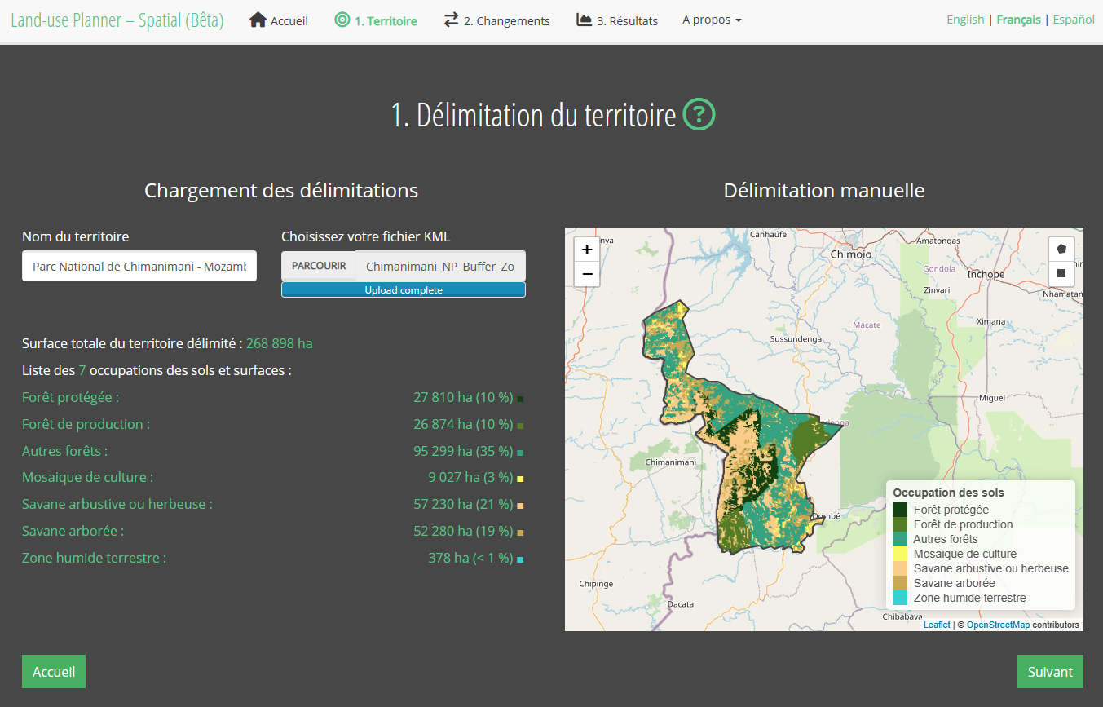This screenshot has width=1103, height=707.
Task: Zoom out on the map
Action: tap(587, 274)
